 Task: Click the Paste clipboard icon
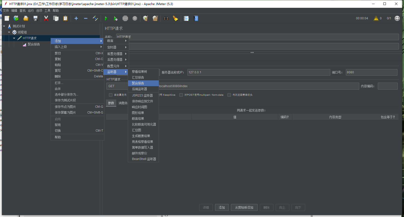(65, 18)
